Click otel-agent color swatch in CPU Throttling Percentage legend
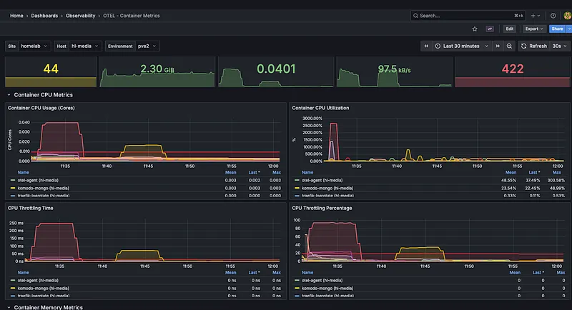This screenshot has height=310, width=572. [297, 280]
